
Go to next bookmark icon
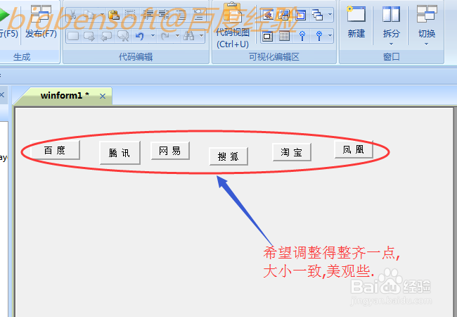tap(89, 36)
